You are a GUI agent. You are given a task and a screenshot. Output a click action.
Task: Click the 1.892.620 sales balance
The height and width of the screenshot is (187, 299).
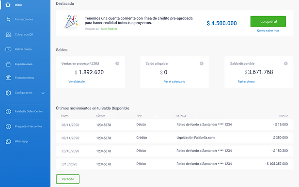(x=91, y=72)
